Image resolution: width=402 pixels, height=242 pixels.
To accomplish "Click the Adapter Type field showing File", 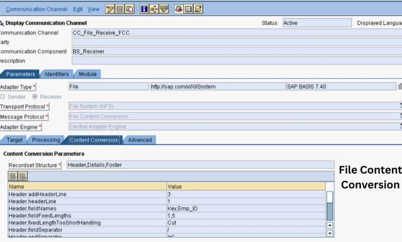I will 108,87.
